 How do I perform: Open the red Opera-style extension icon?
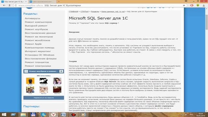coord(192,6)
